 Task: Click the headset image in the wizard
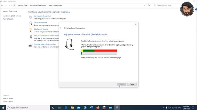tap(69, 44)
